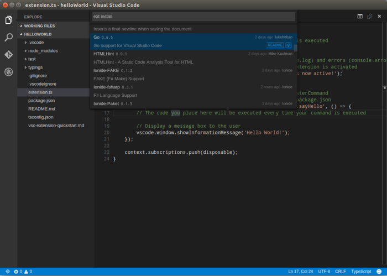Click the git sync icon in status bar
Image resolution: width=387 pixels, height=276 pixels.
(7, 272)
